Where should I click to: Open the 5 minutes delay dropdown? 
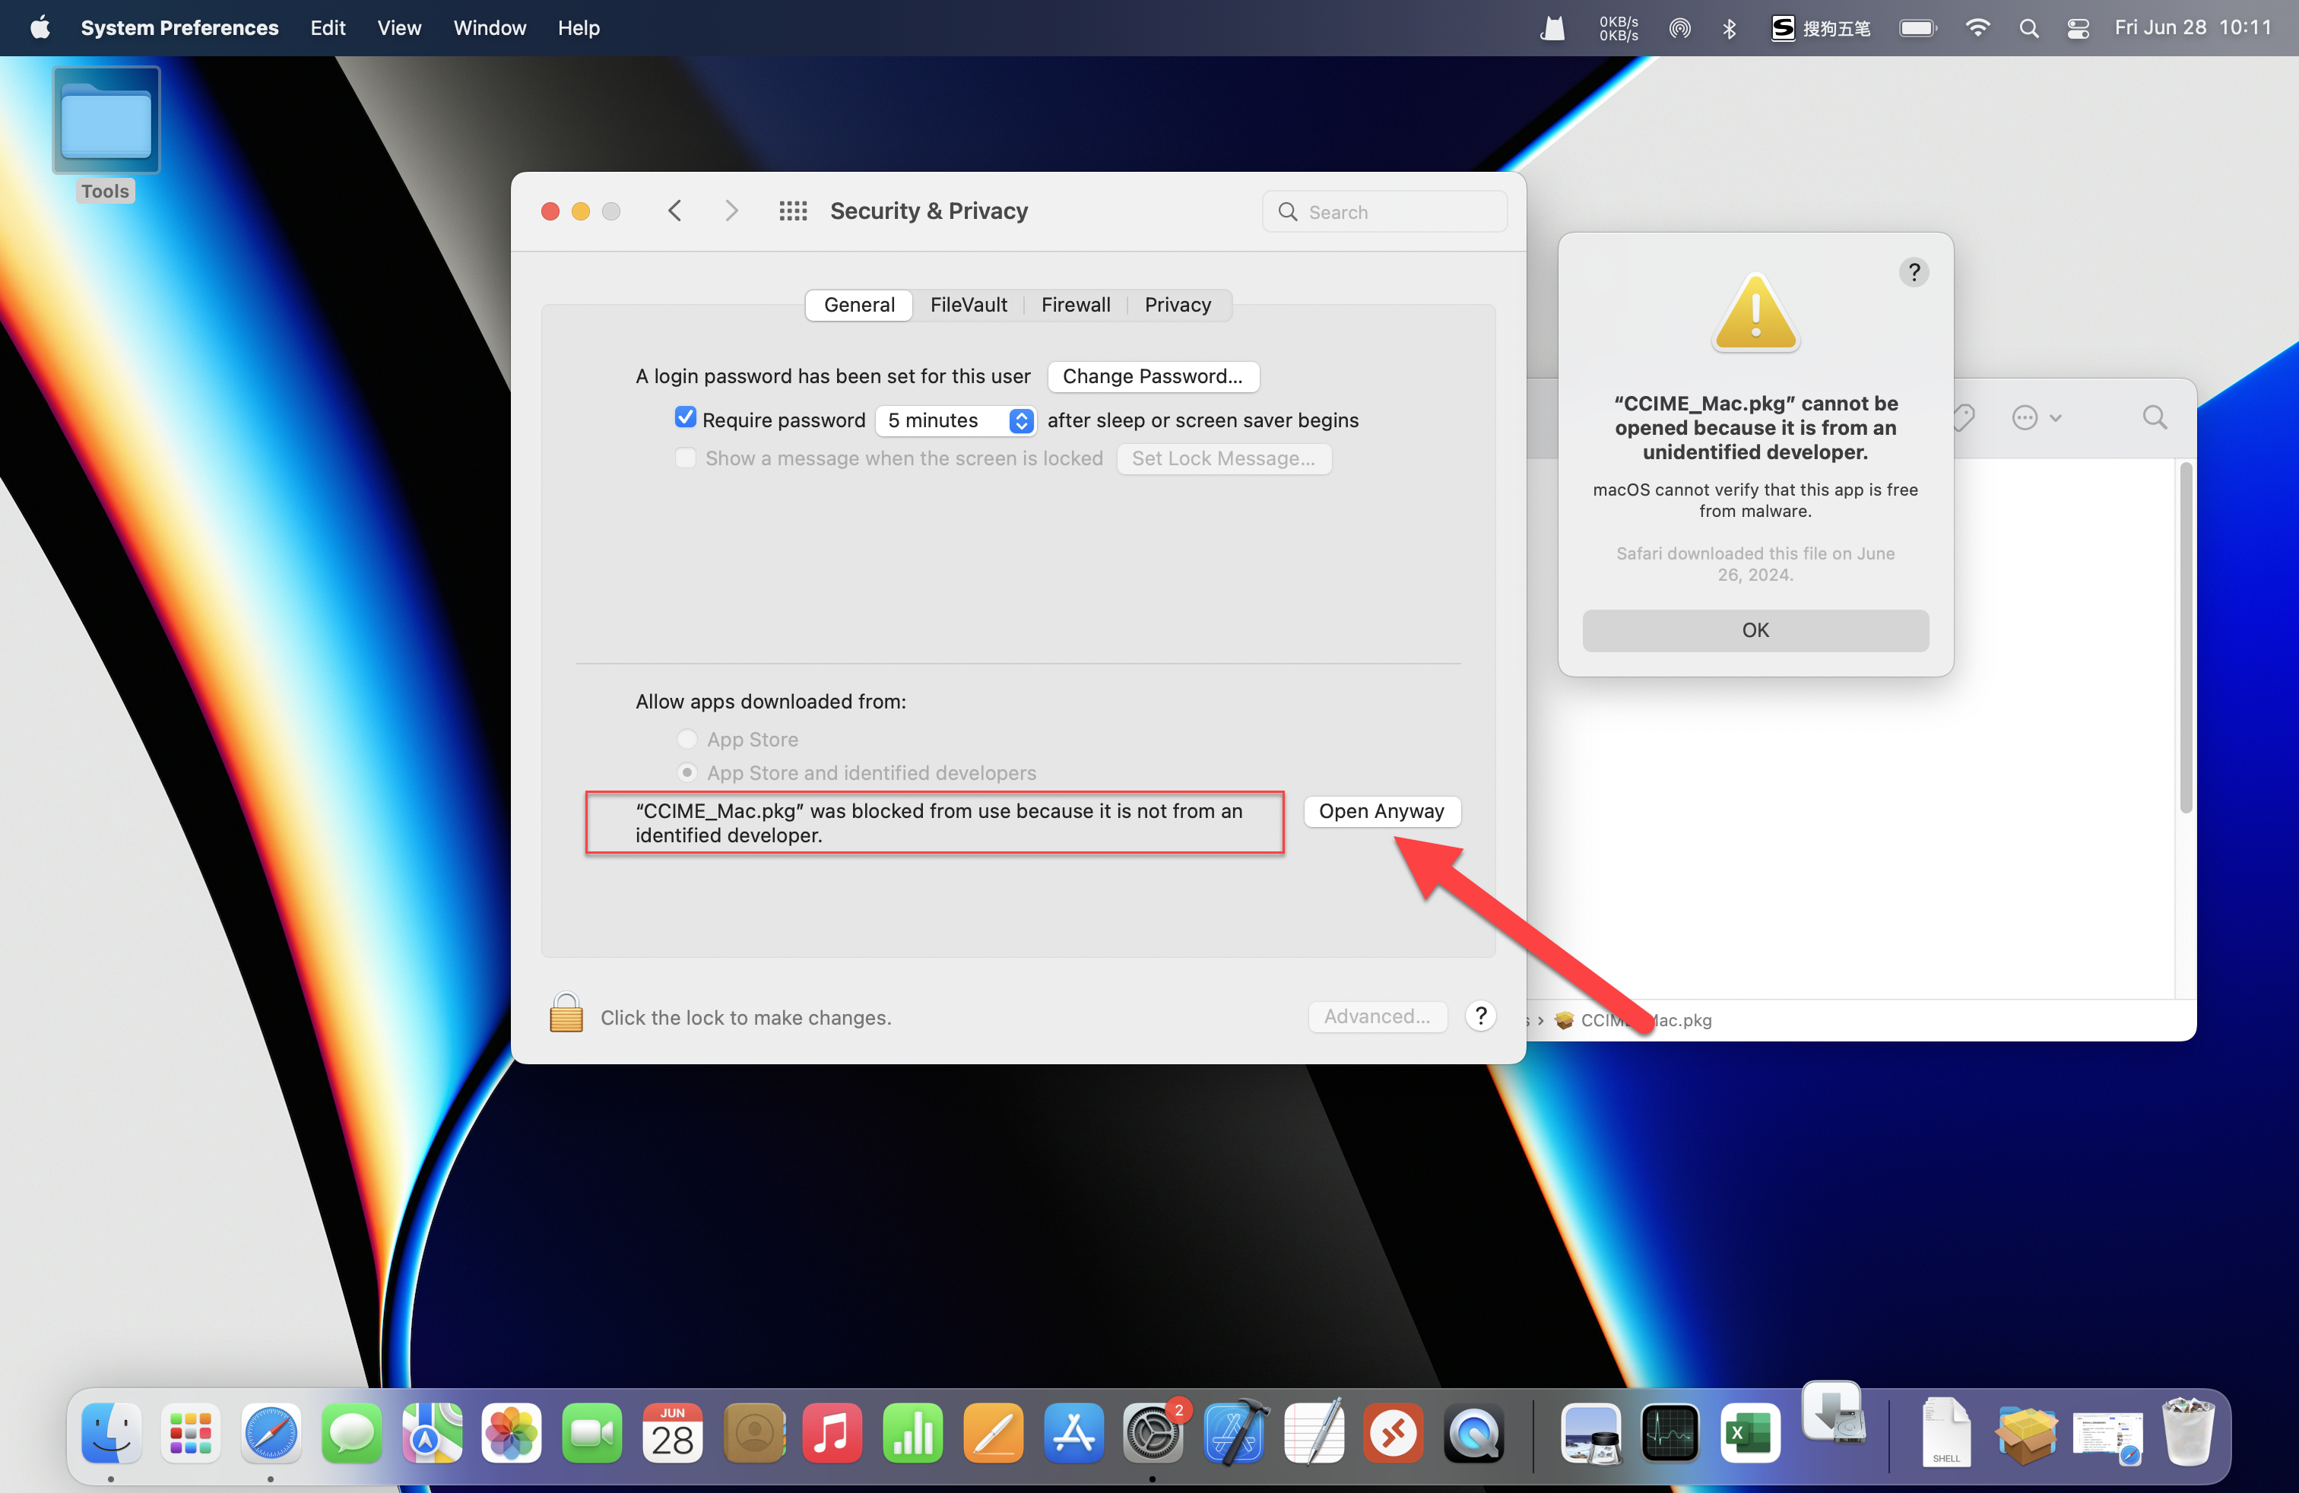click(956, 420)
